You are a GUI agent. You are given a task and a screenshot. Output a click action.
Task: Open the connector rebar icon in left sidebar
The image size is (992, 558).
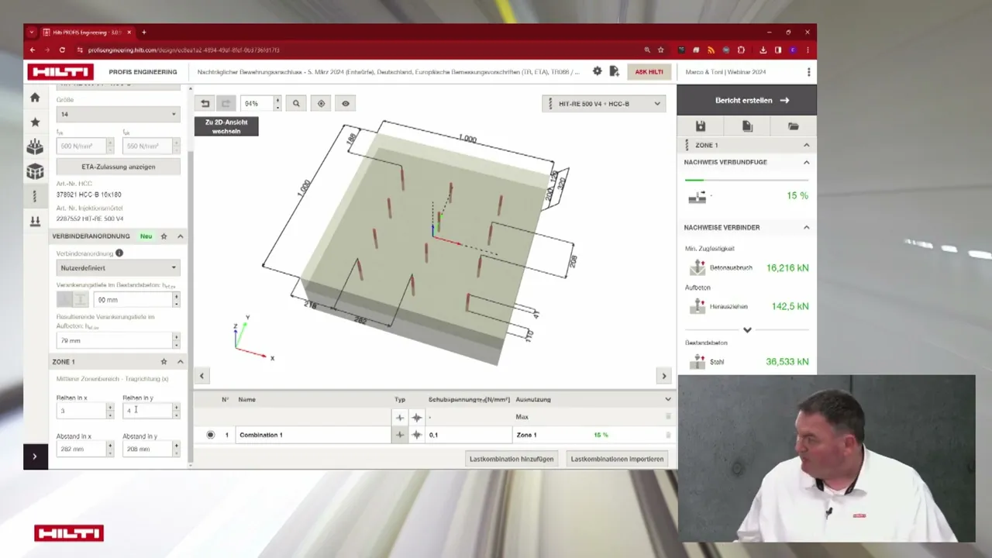pyautogui.click(x=35, y=197)
